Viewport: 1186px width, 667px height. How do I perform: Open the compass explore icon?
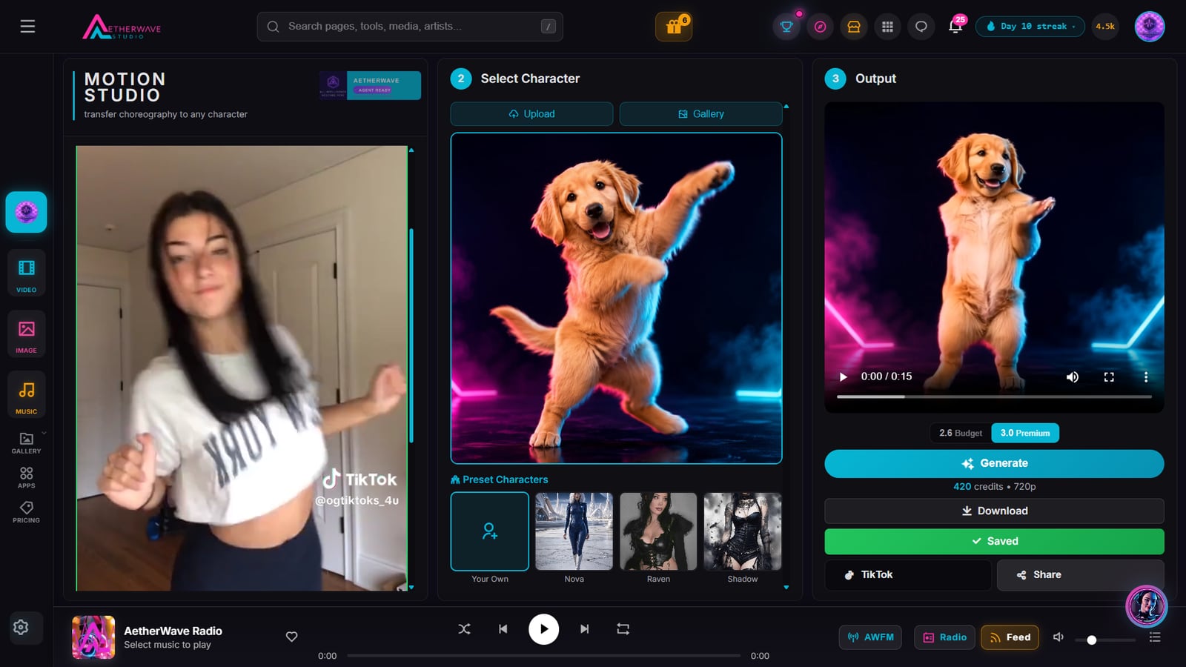820,27
